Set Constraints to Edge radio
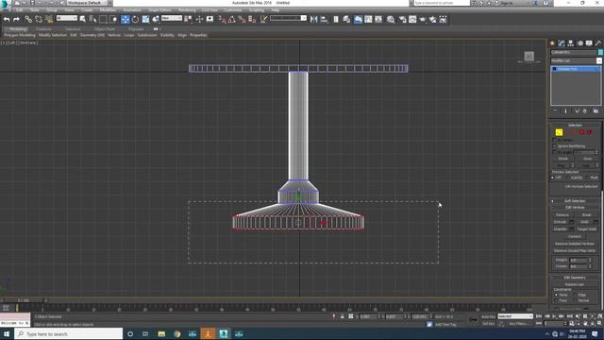 575,295
